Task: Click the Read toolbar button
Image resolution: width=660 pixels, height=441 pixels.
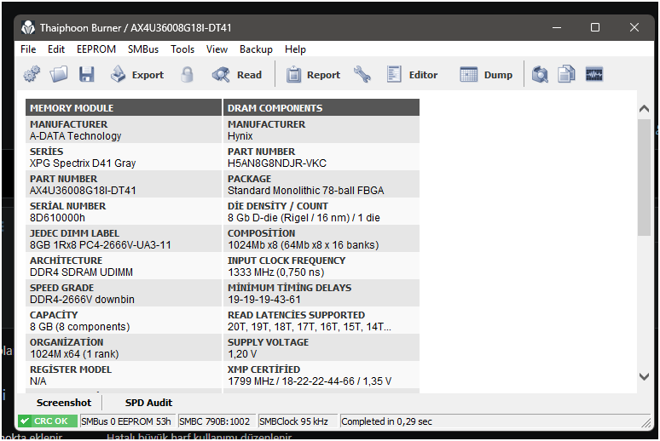Action: [237, 74]
